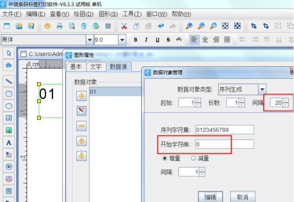The width and height of the screenshot is (294, 202).
Task: Click the 01 text object on canvas
Action: coord(47,94)
